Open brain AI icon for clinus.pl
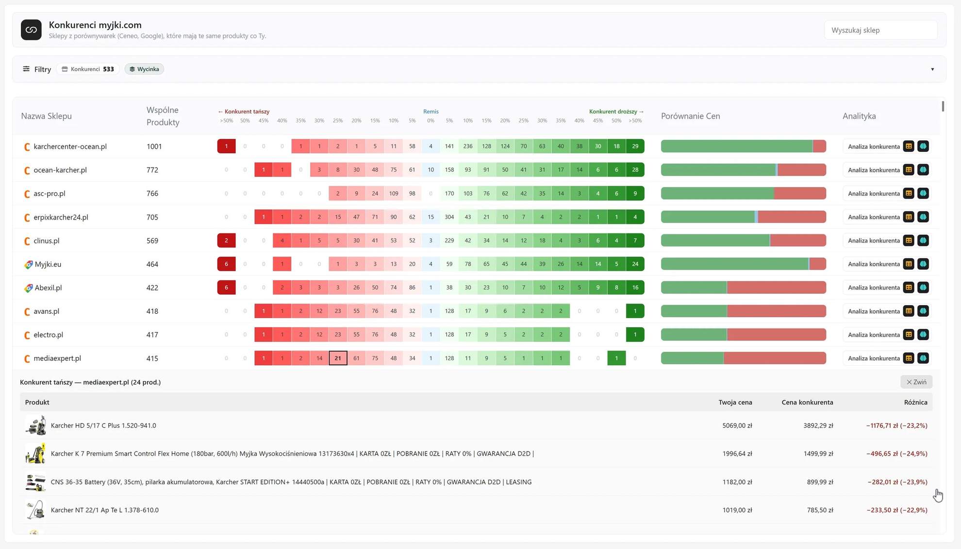This screenshot has height=549, width=961. (923, 240)
